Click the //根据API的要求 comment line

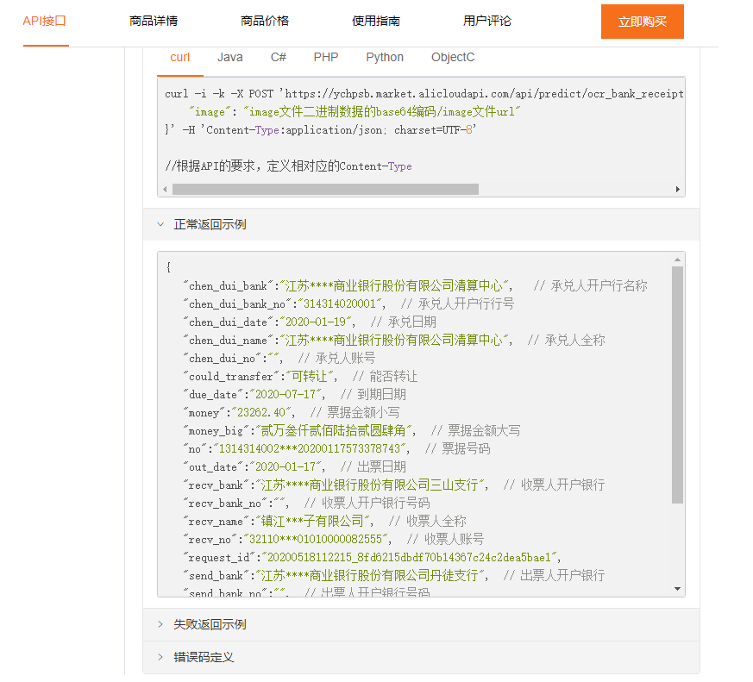tap(288, 166)
